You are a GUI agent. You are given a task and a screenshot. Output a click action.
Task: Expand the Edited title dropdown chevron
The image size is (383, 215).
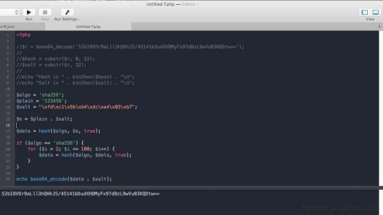197,4
